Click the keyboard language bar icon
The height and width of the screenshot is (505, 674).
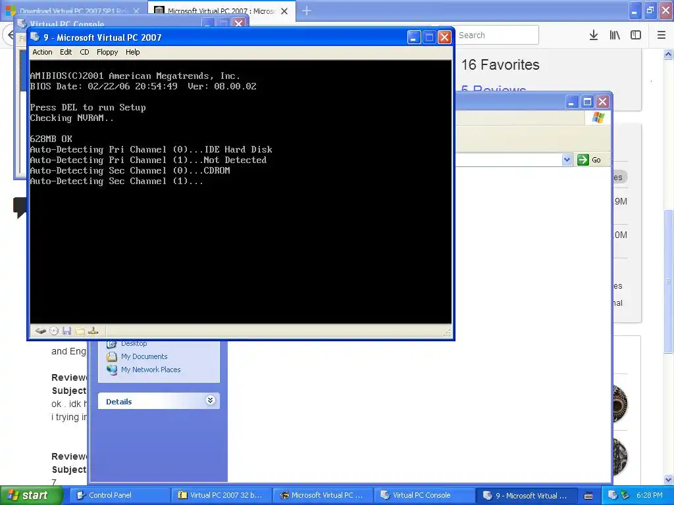pyautogui.click(x=588, y=496)
